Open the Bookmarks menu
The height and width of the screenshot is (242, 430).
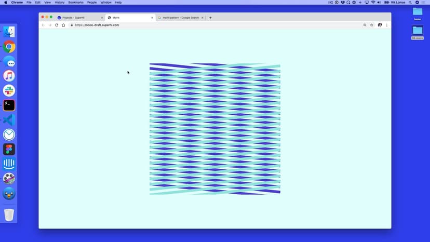76,3
